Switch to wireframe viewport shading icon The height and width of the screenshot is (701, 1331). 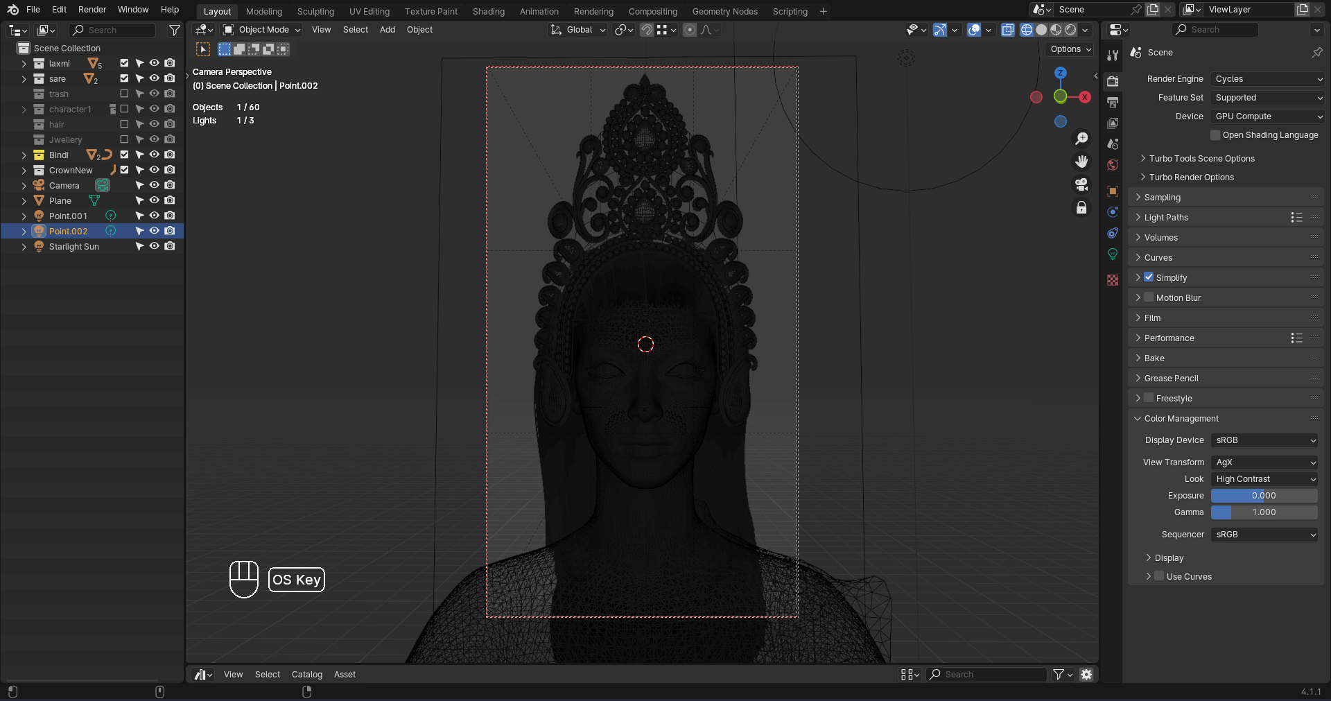point(1027,30)
